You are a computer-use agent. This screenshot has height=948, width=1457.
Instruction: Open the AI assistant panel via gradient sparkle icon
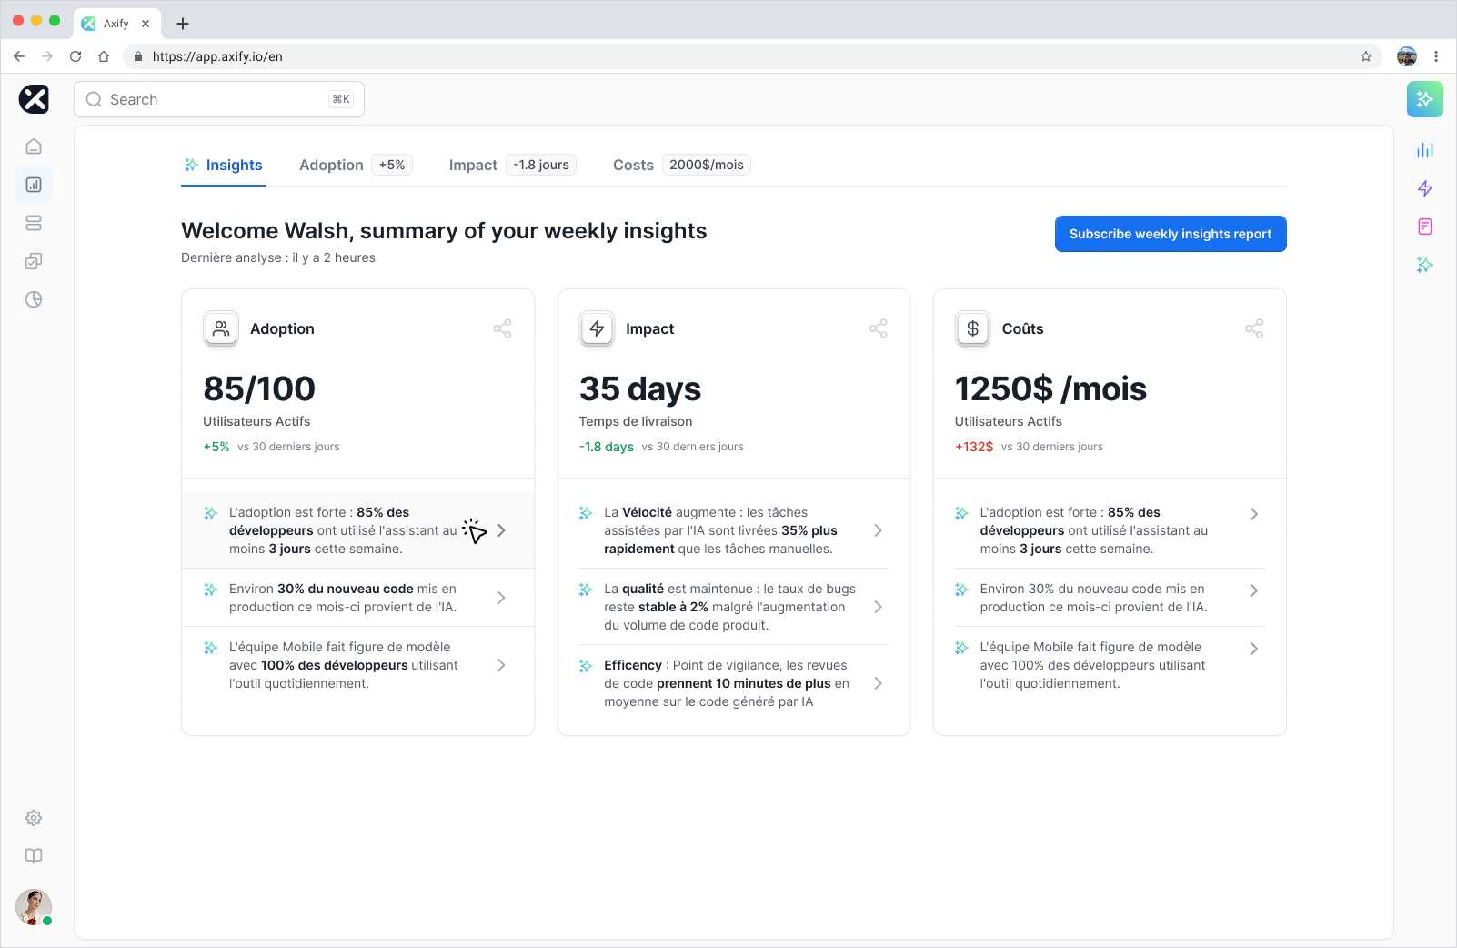(x=1425, y=99)
